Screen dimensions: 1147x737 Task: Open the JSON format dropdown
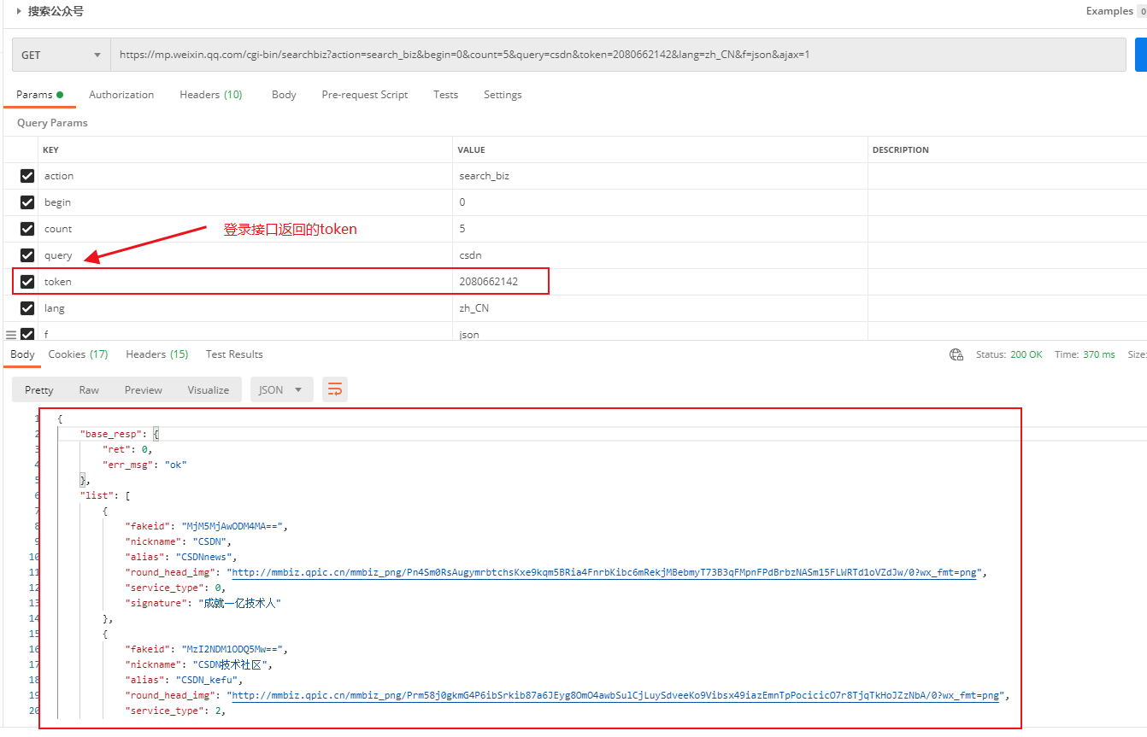coord(281,390)
